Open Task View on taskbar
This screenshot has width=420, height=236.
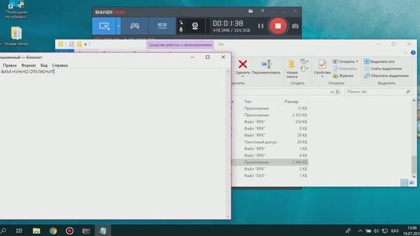click(19, 231)
